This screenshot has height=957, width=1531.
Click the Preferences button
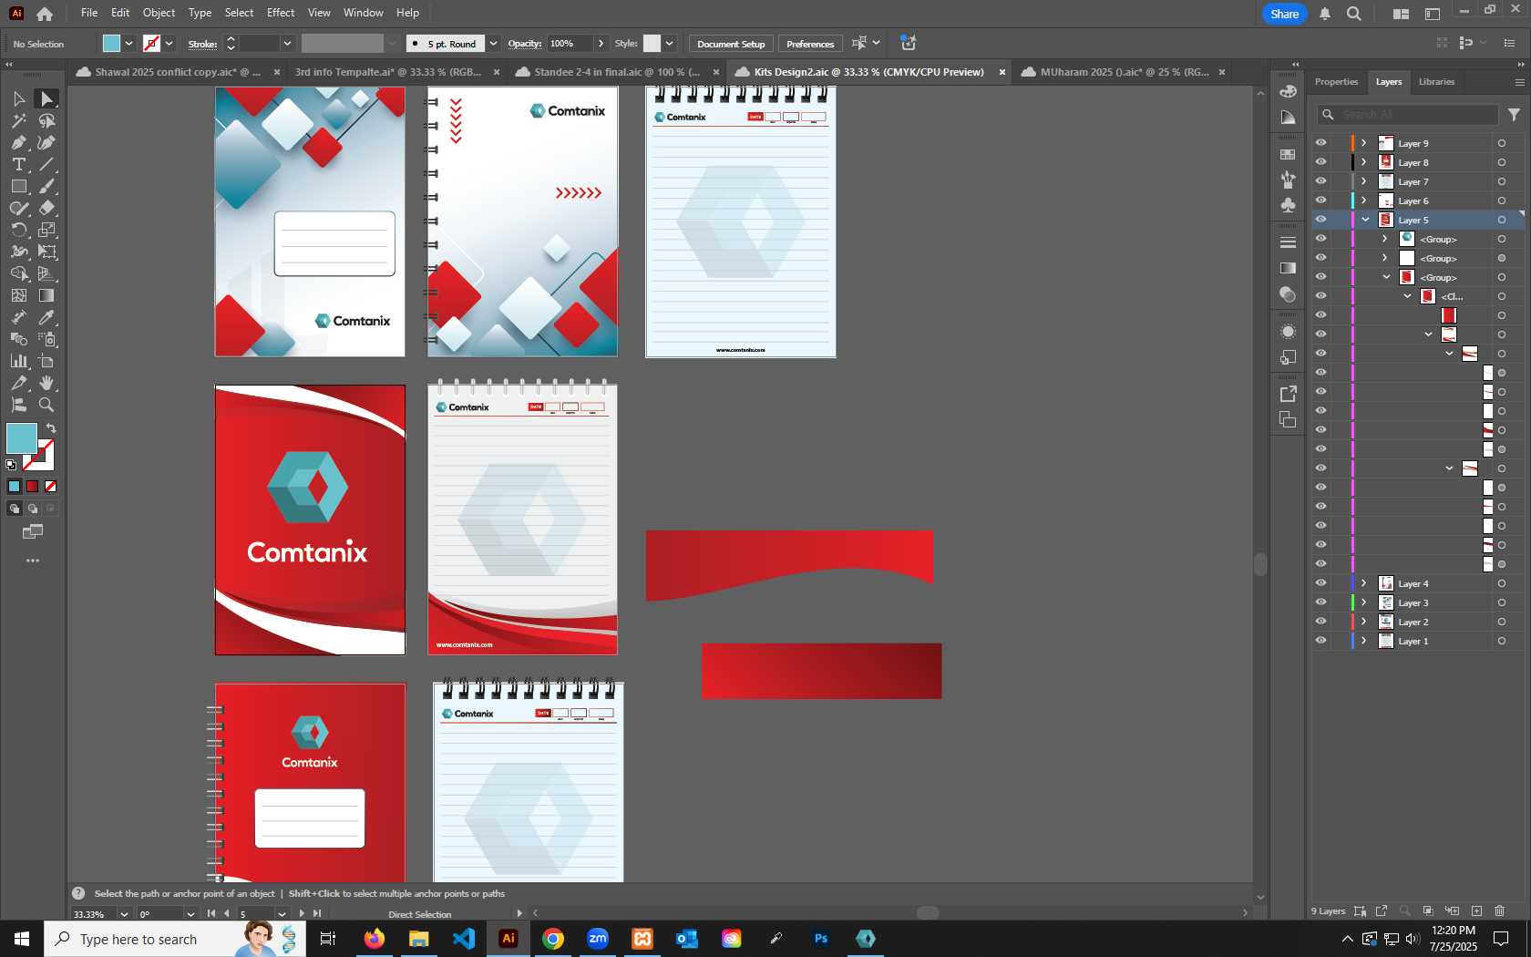[810, 44]
